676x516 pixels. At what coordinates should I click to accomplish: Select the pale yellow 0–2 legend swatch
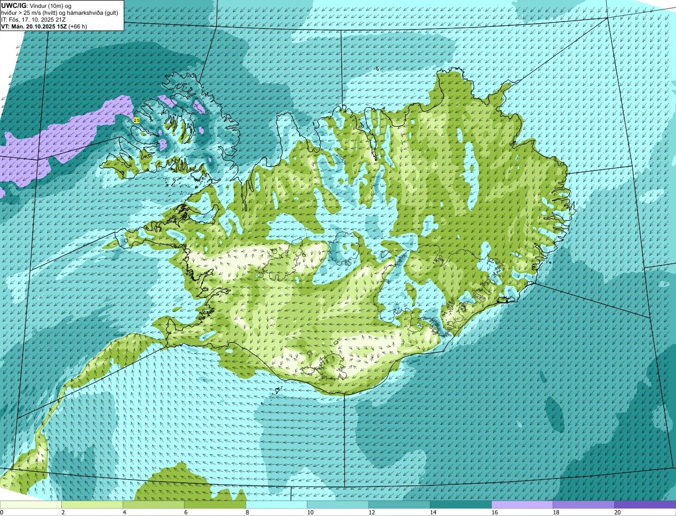[31, 504]
